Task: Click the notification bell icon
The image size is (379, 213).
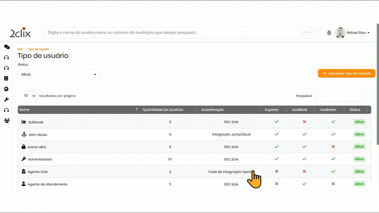Action: (329, 33)
